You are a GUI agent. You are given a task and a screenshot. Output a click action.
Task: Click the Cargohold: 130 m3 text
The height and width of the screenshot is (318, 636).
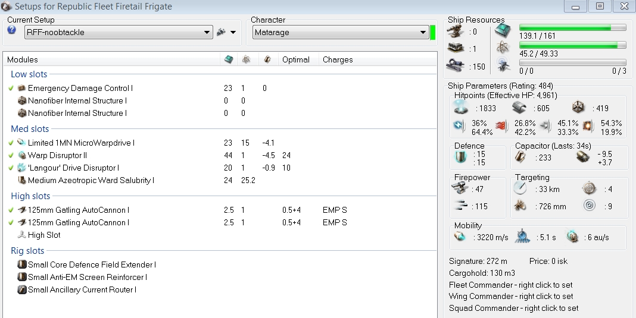click(x=482, y=273)
